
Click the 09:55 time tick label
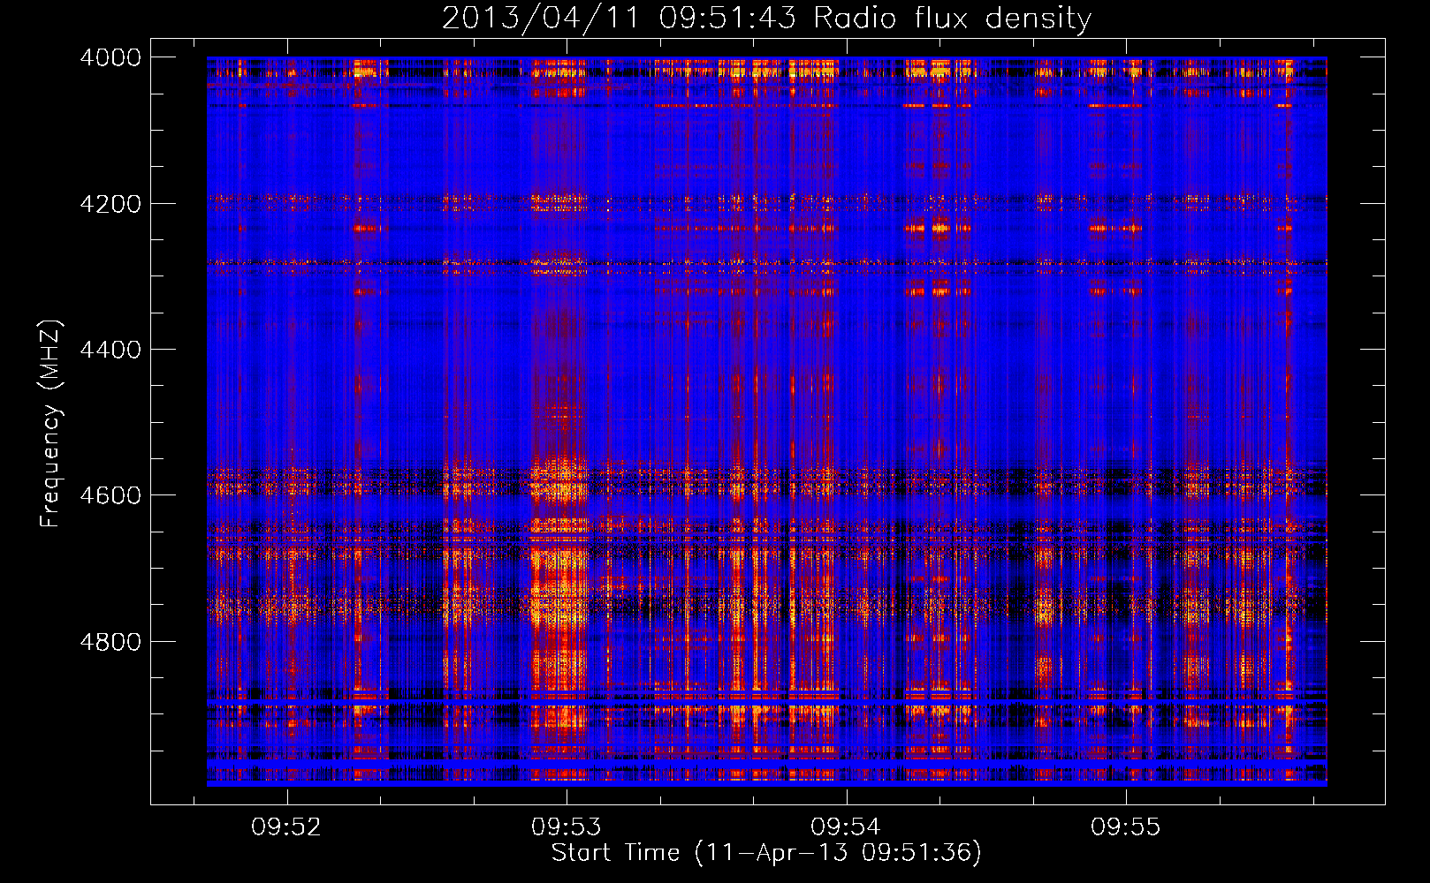[1125, 826]
